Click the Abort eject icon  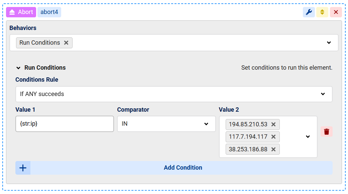click(x=12, y=12)
